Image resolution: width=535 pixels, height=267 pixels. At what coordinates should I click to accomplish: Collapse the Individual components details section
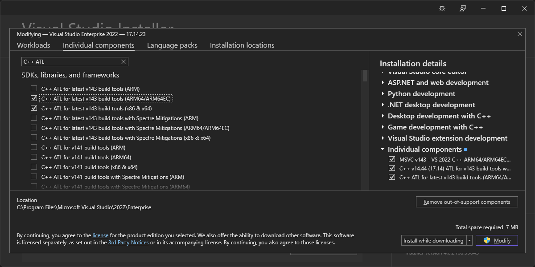pyautogui.click(x=383, y=150)
